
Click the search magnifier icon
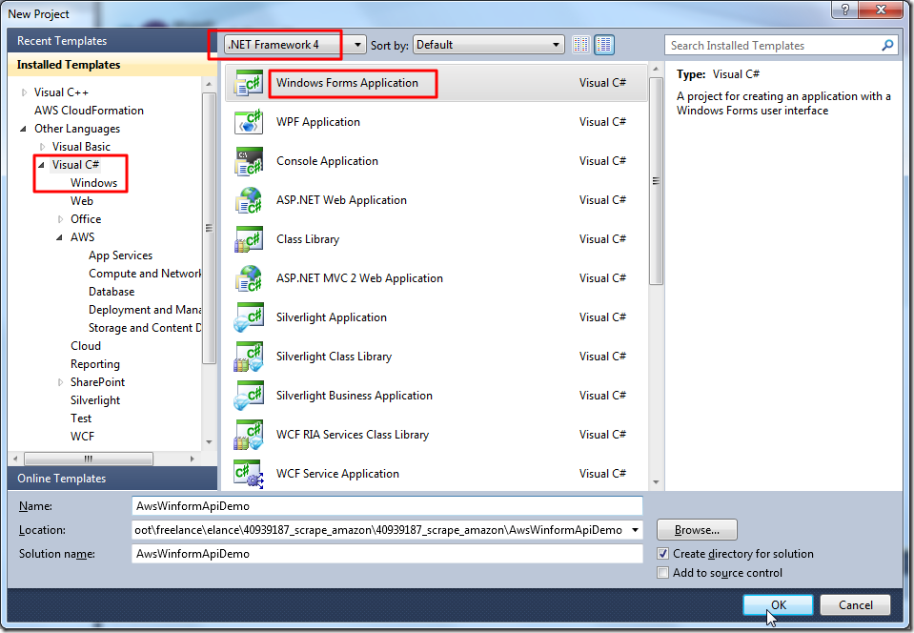(x=887, y=45)
